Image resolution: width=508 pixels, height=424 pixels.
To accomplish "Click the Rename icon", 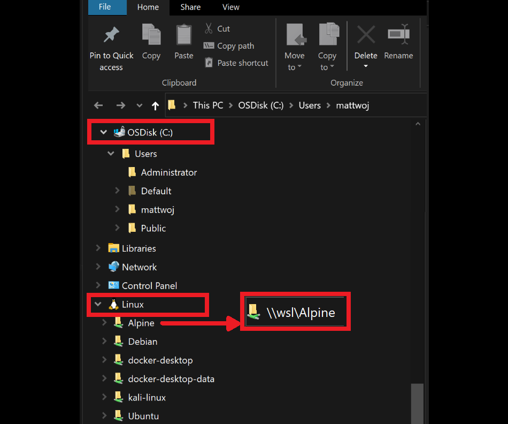I will (398, 34).
